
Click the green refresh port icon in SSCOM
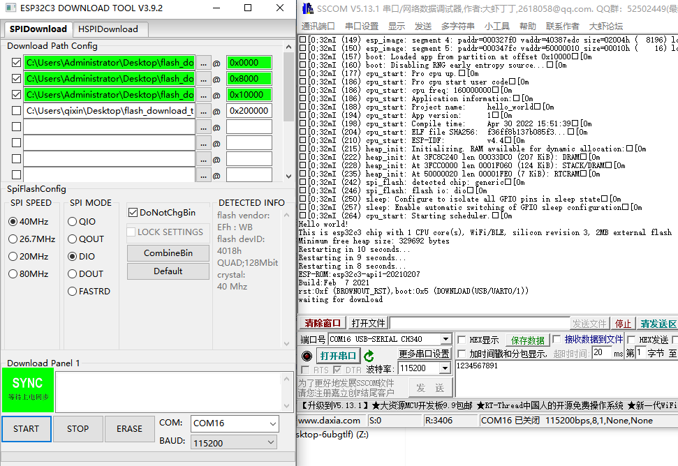pyautogui.click(x=369, y=356)
